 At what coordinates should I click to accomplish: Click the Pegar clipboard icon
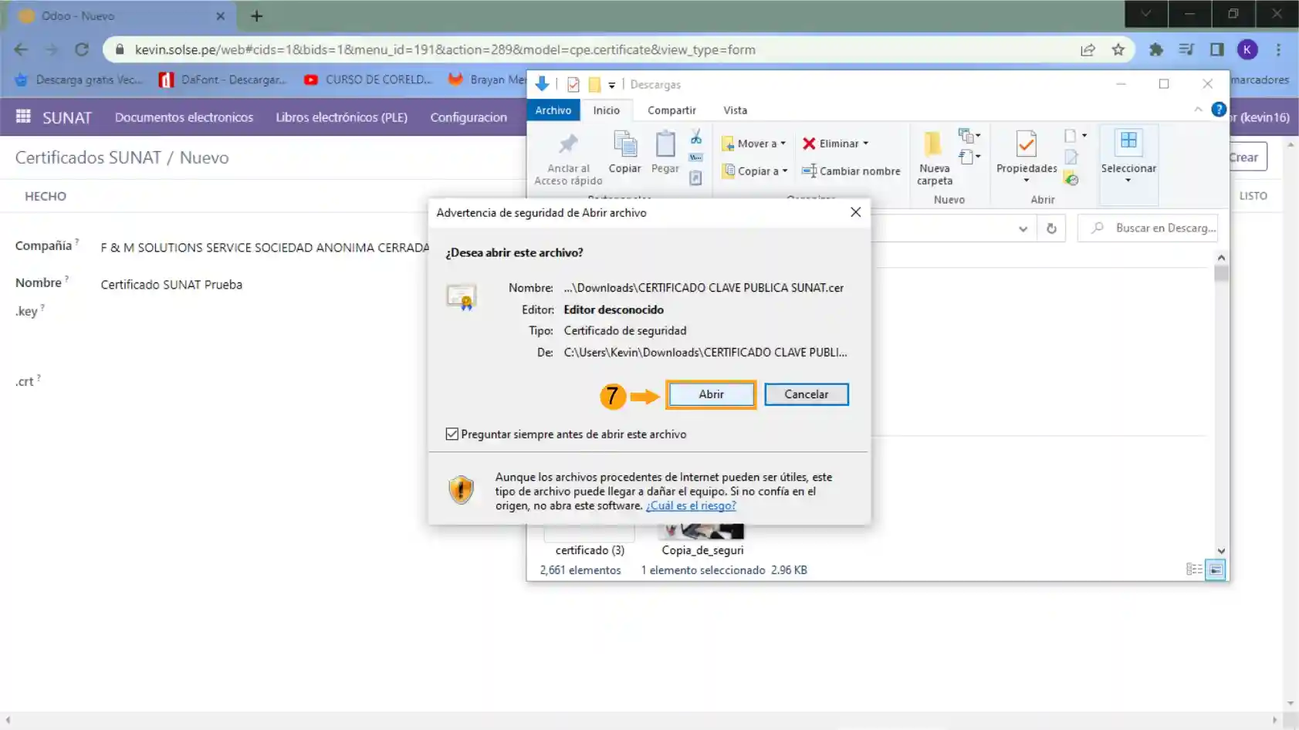[x=665, y=144]
